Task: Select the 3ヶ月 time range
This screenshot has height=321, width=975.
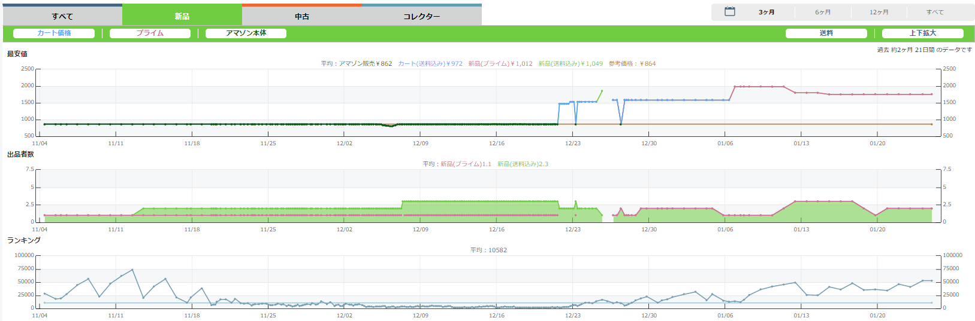Action: coord(766,12)
